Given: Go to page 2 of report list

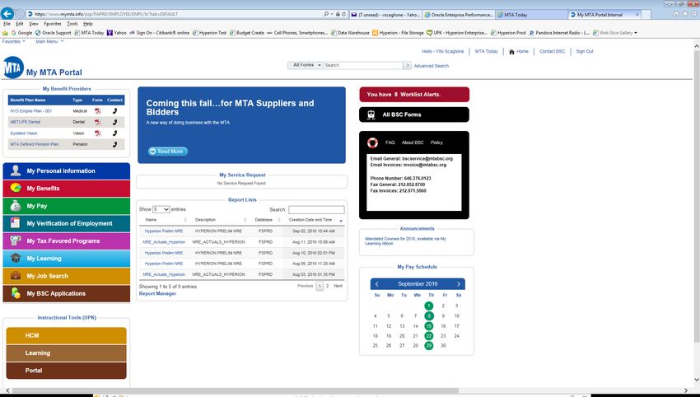Looking at the screenshot, I should tap(327, 286).
